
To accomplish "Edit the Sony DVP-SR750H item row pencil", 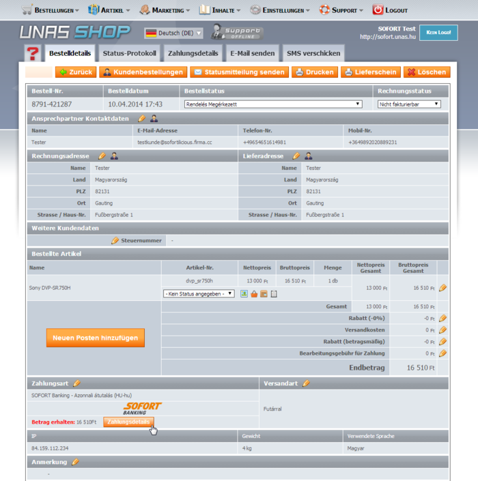I will point(442,288).
